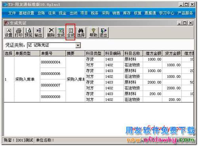Open the 产品服务 menu
The height and width of the screenshot is (146, 198).
coord(185,13)
